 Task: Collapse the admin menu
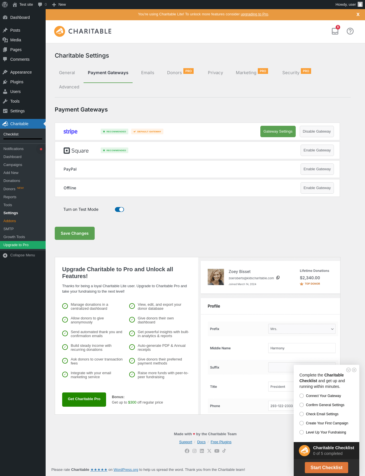click(23, 255)
